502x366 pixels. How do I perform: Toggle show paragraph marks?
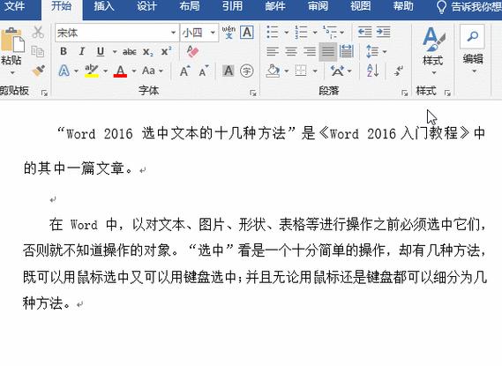point(399,71)
